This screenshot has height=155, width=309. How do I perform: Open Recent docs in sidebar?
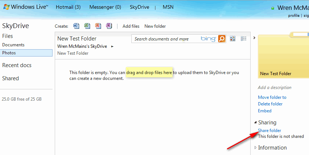(17, 65)
